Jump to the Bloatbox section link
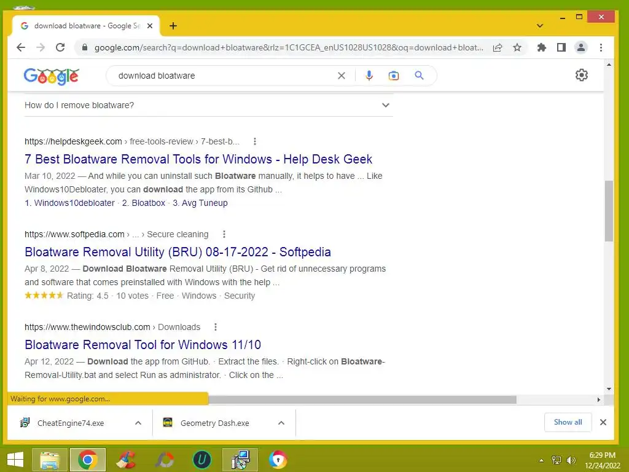 tap(144, 203)
